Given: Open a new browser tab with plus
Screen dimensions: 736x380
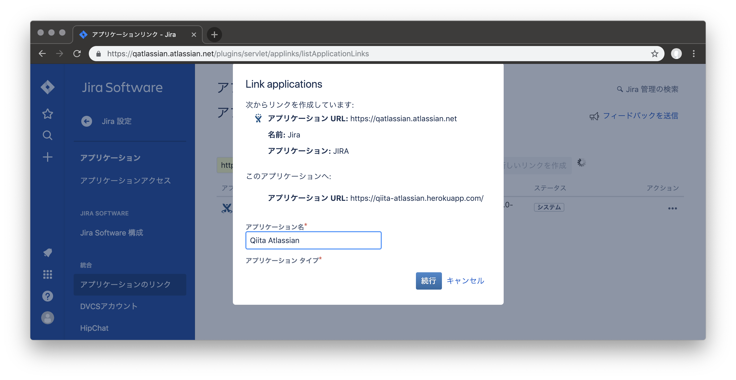Looking at the screenshot, I should point(214,35).
